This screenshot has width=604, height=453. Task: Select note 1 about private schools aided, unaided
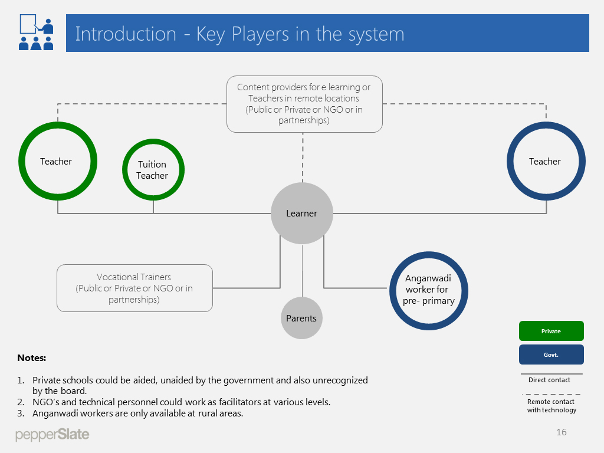(193, 385)
